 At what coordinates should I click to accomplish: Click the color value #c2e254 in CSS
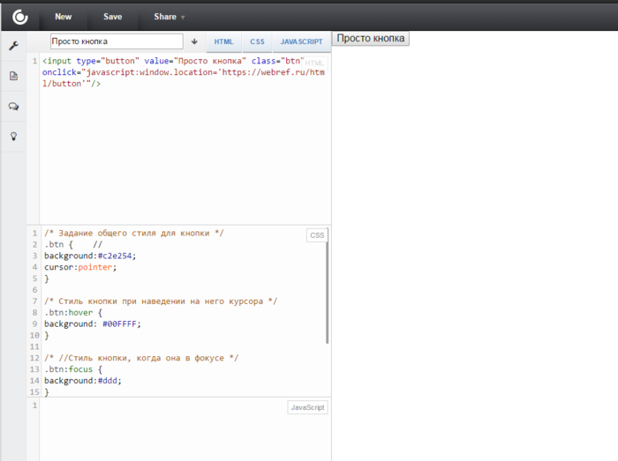coord(115,256)
